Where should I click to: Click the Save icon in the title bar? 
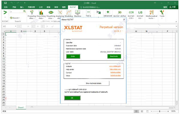(5, 3)
